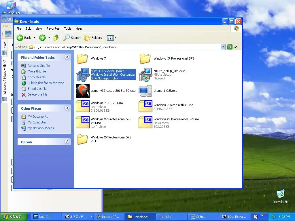Open the Edit menu
This screenshot has height=221, width=295.
28,28
